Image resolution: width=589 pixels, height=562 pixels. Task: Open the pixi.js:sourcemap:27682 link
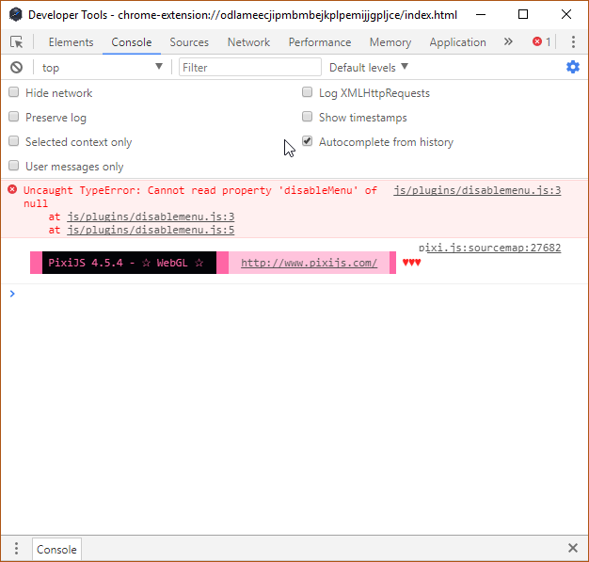point(490,248)
